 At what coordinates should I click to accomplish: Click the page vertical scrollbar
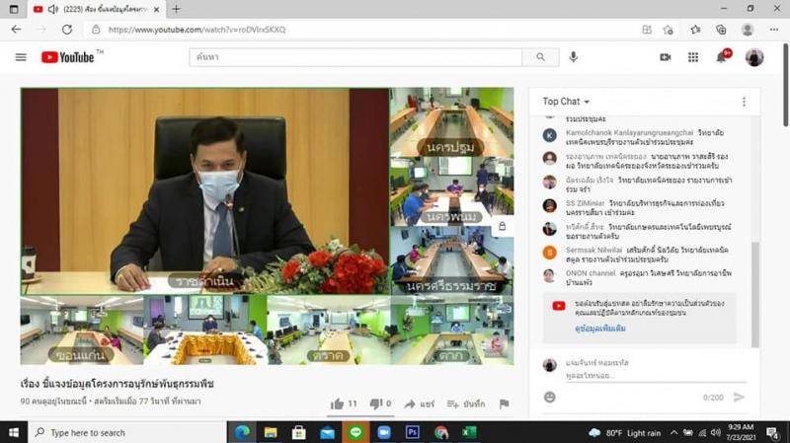pyautogui.click(x=785, y=85)
